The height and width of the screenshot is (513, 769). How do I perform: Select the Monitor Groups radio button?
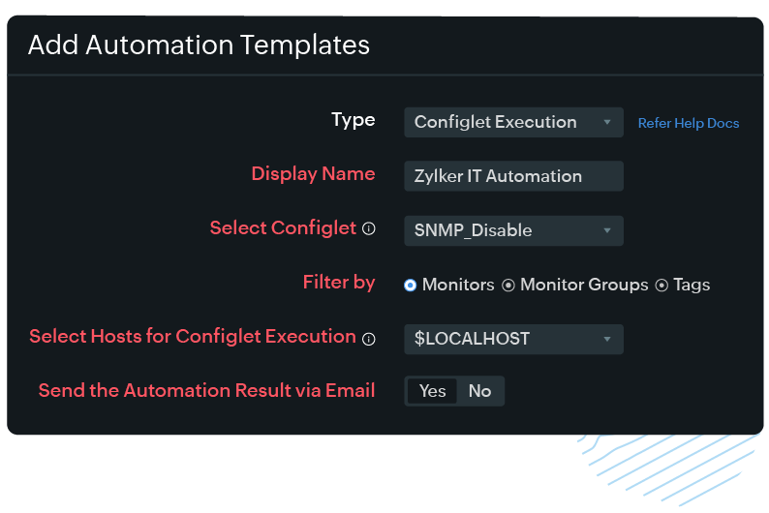click(508, 285)
